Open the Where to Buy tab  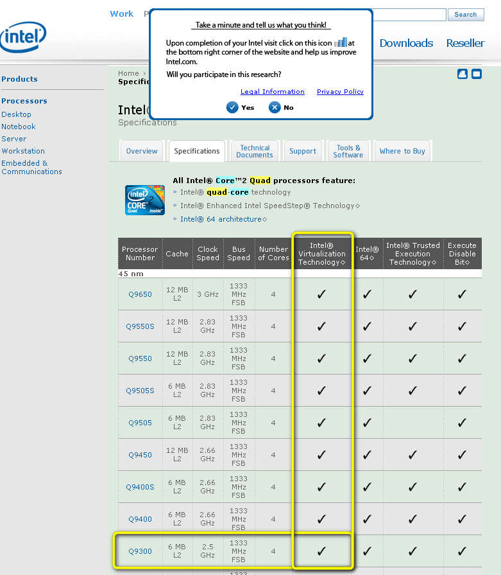coord(402,151)
